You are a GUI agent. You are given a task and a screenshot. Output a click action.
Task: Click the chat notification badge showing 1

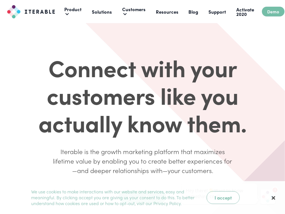275,190
